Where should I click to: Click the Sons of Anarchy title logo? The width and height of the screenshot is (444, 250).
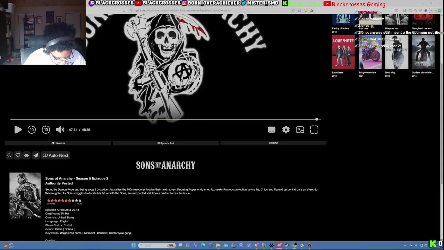[x=166, y=165]
